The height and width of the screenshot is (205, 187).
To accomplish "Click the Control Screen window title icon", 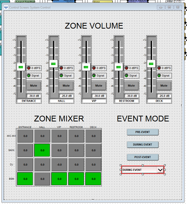I will pyautogui.click(x=6, y=7).
